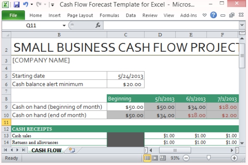Save the workbook with the floppy icon
The width and height of the screenshot is (248, 165).
click(16, 4)
